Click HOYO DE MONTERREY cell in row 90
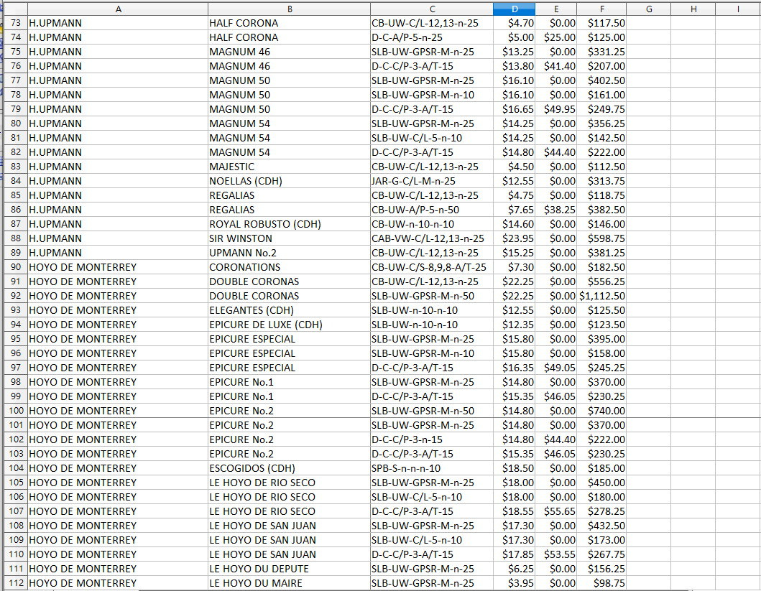The height and width of the screenshot is (591, 761). pyautogui.click(x=118, y=267)
